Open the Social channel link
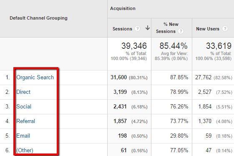Viewport: 234px width, 156px height. tap(24, 107)
